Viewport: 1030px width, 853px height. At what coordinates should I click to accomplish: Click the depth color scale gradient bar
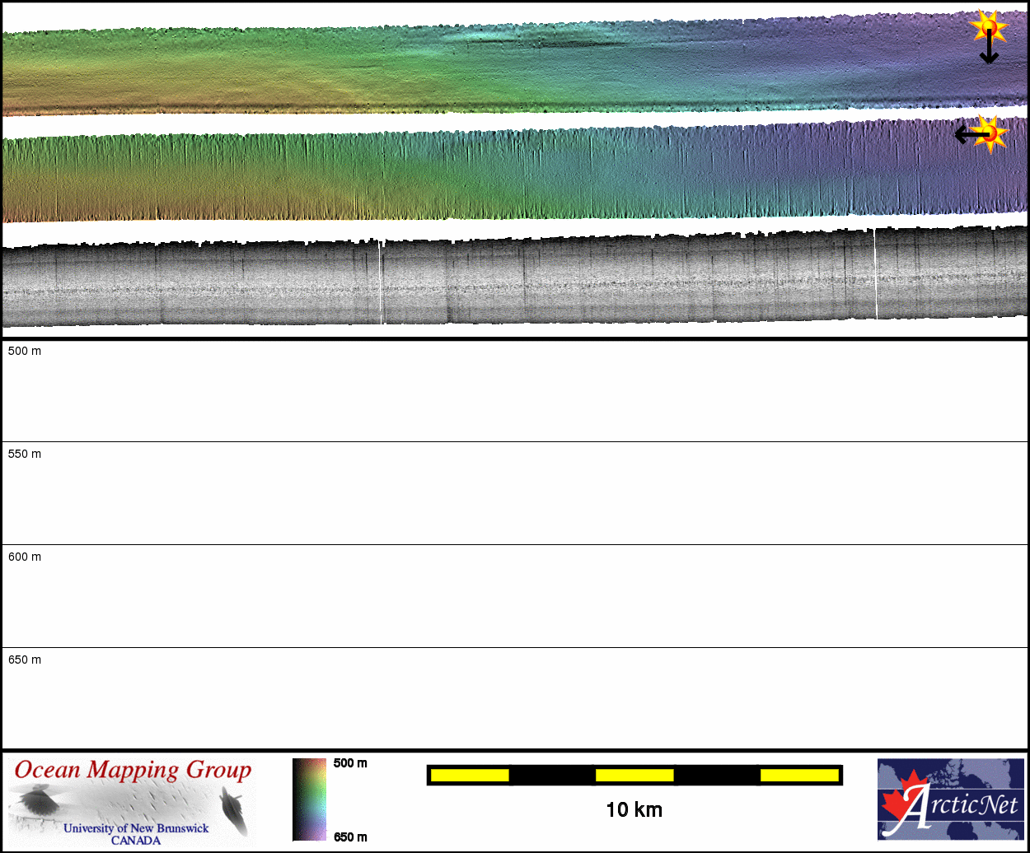pyautogui.click(x=309, y=799)
